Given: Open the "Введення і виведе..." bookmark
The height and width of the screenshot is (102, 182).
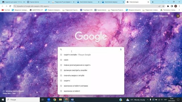Looking at the screenshot, I should [x=20, y=10].
